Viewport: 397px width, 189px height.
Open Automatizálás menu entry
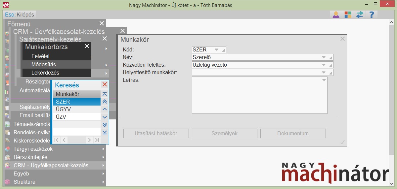pyautogui.click(x=35, y=90)
